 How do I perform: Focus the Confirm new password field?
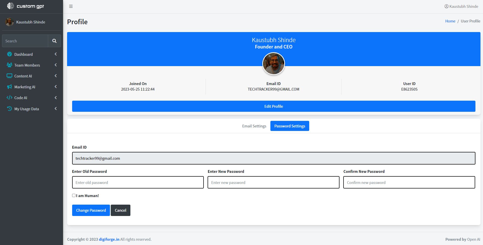(x=409, y=182)
